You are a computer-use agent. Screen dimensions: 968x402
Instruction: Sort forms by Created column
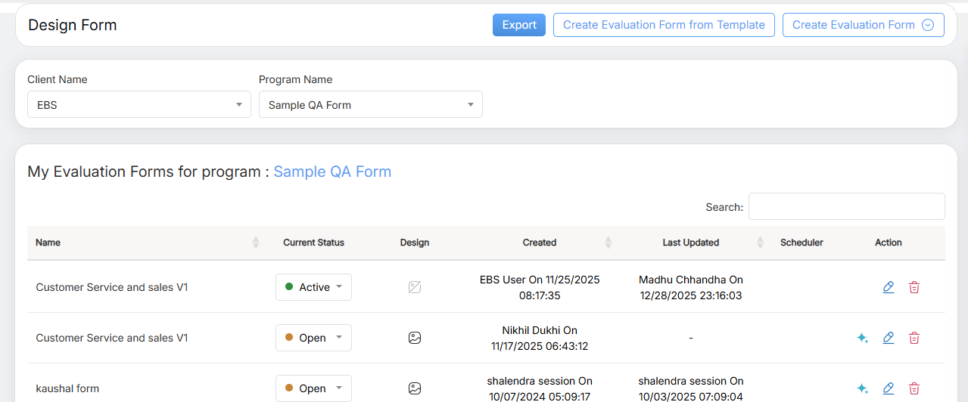point(609,243)
